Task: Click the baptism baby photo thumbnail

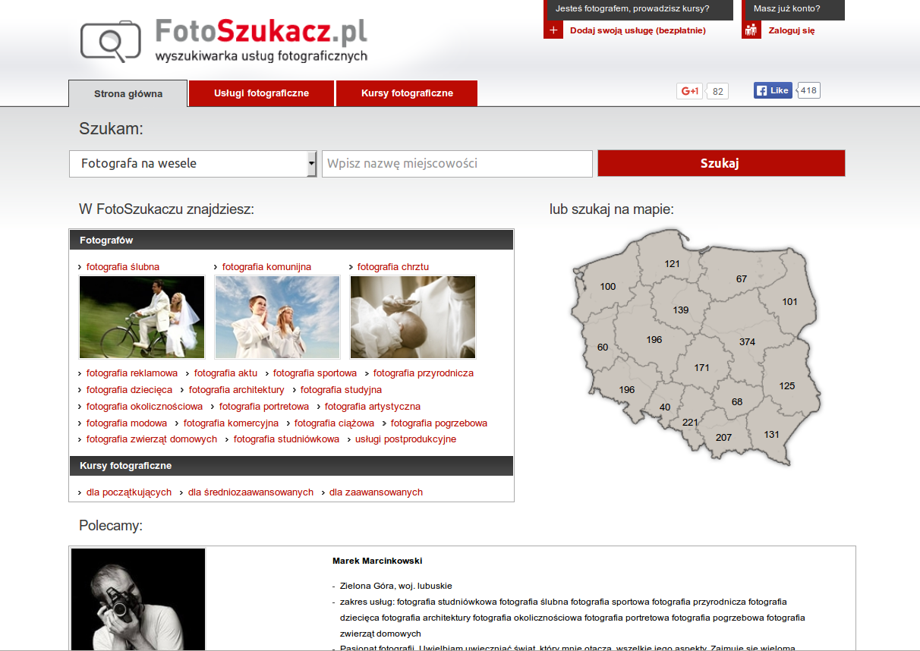Action: [x=413, y=317]
